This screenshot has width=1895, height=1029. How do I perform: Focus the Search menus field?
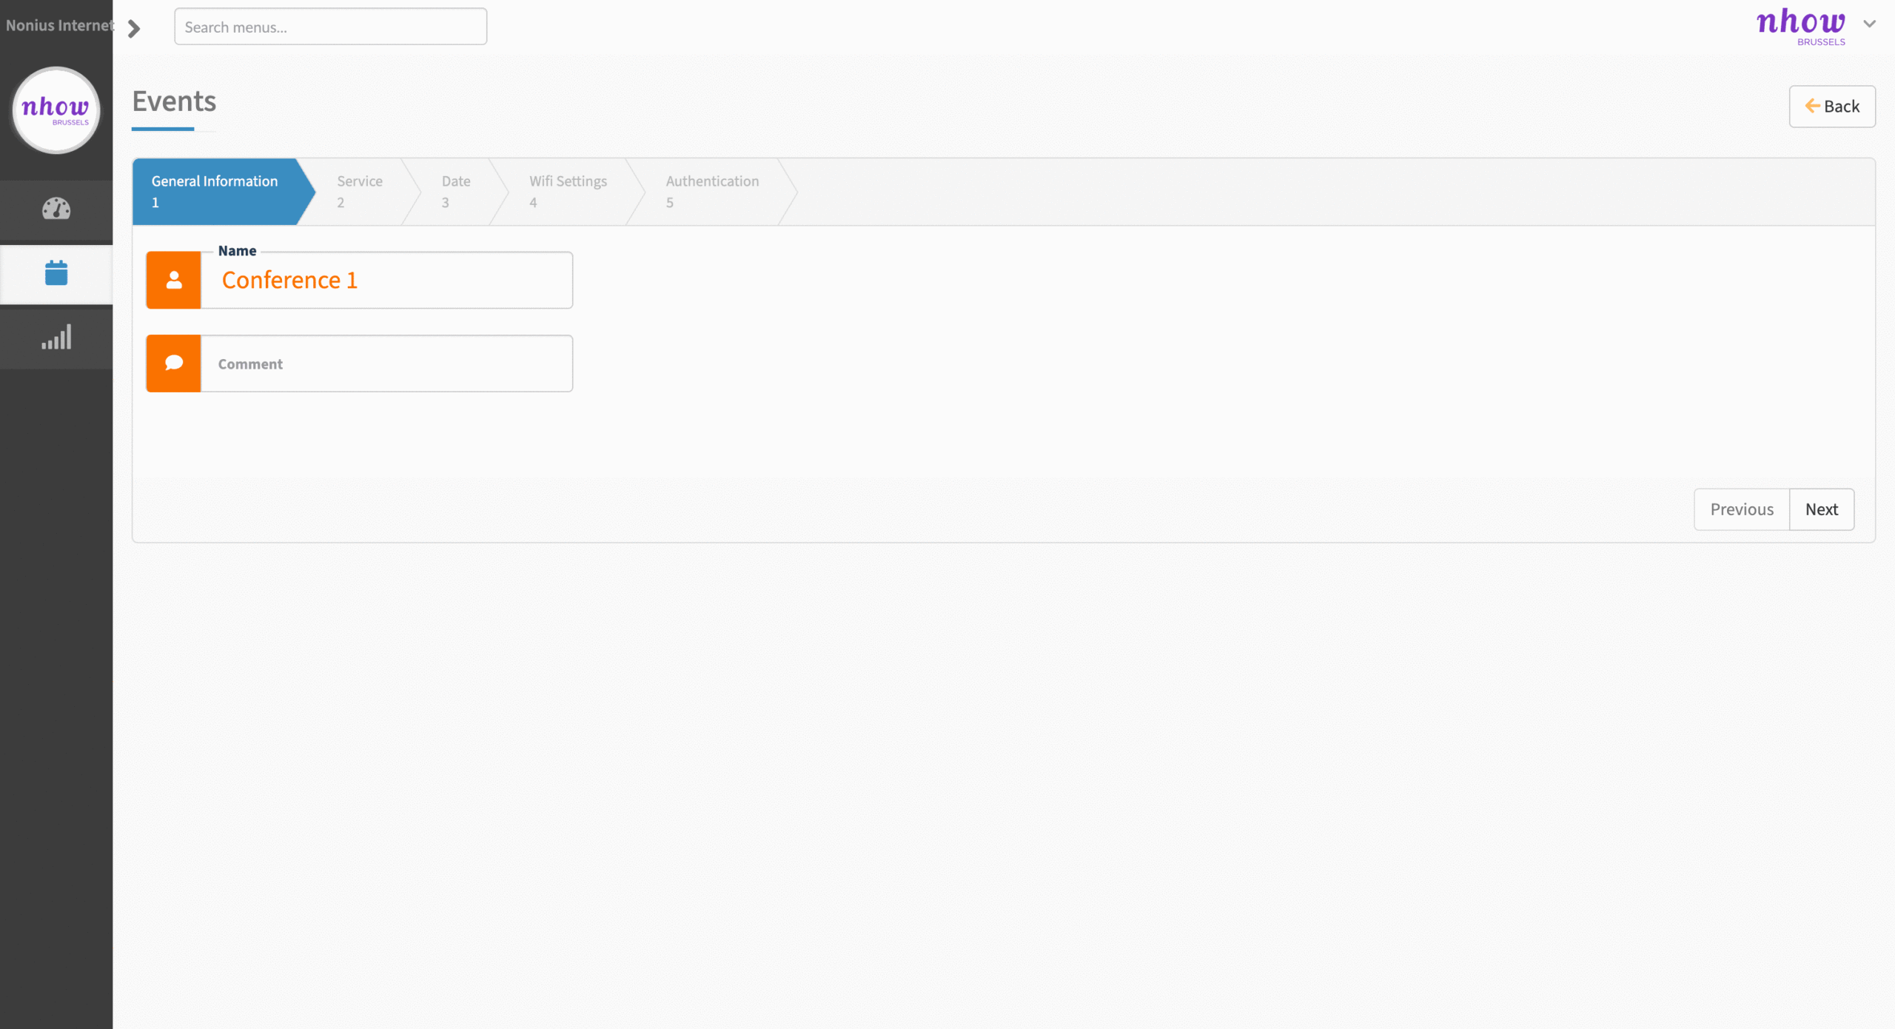pos(330,27)
